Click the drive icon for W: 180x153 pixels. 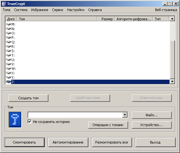tap(8, 69)
